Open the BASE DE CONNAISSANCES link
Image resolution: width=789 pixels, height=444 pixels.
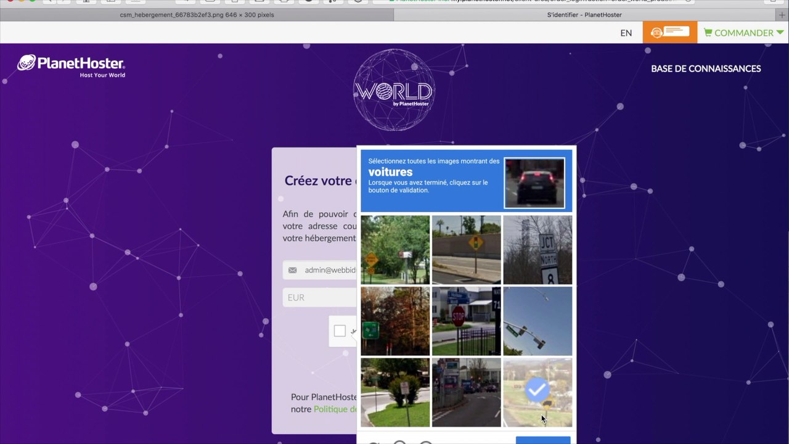(706, 68)
